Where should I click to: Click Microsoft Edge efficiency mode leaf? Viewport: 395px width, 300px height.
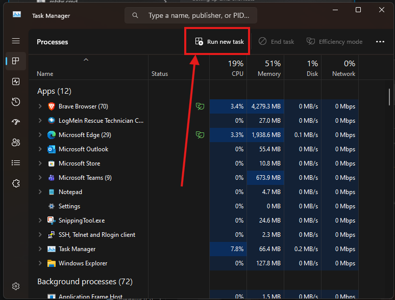200,135
